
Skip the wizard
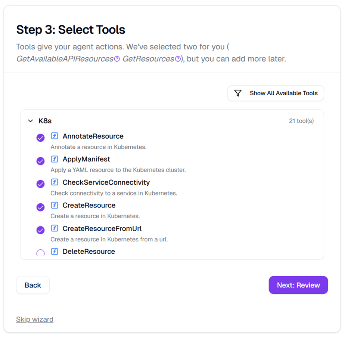coord(35,319)
